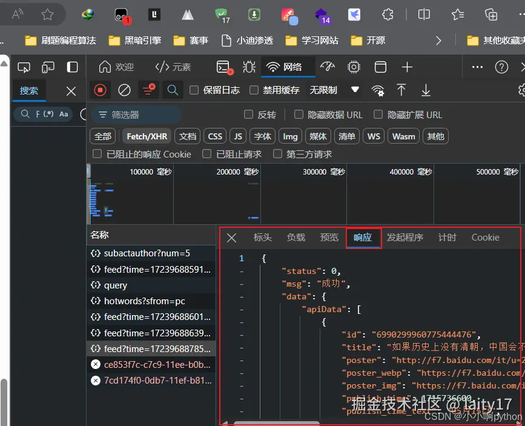Clear the network log
The width and height of the screenshot is (525, 426).
(x=124, y=90)
